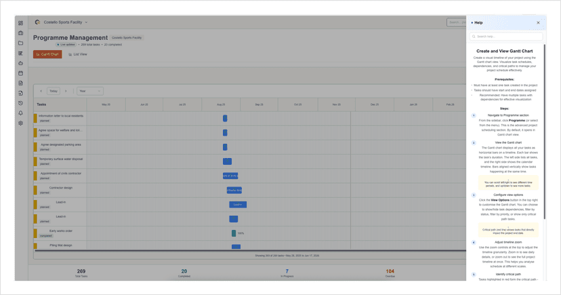Switch to the Gantt Chart tab
561x295 pixels.
(x=47, y=54)
